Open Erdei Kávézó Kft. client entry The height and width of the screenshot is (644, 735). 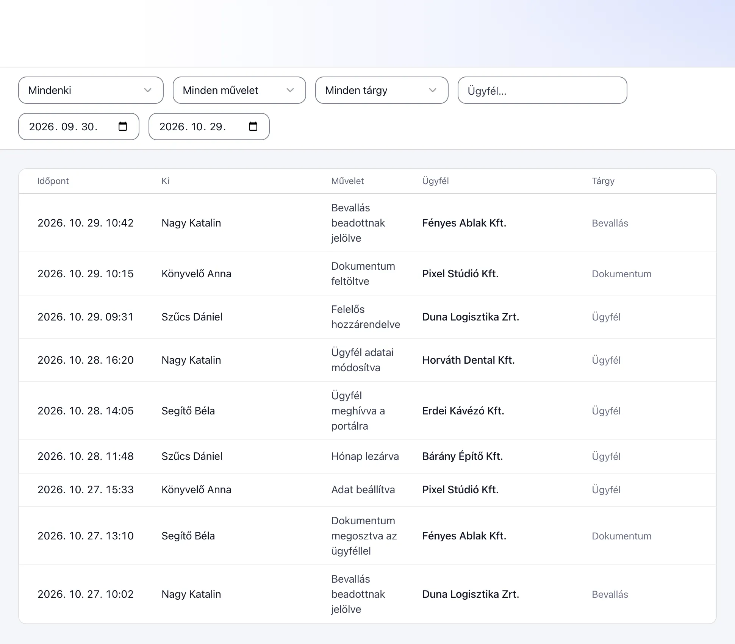(463, 411)
